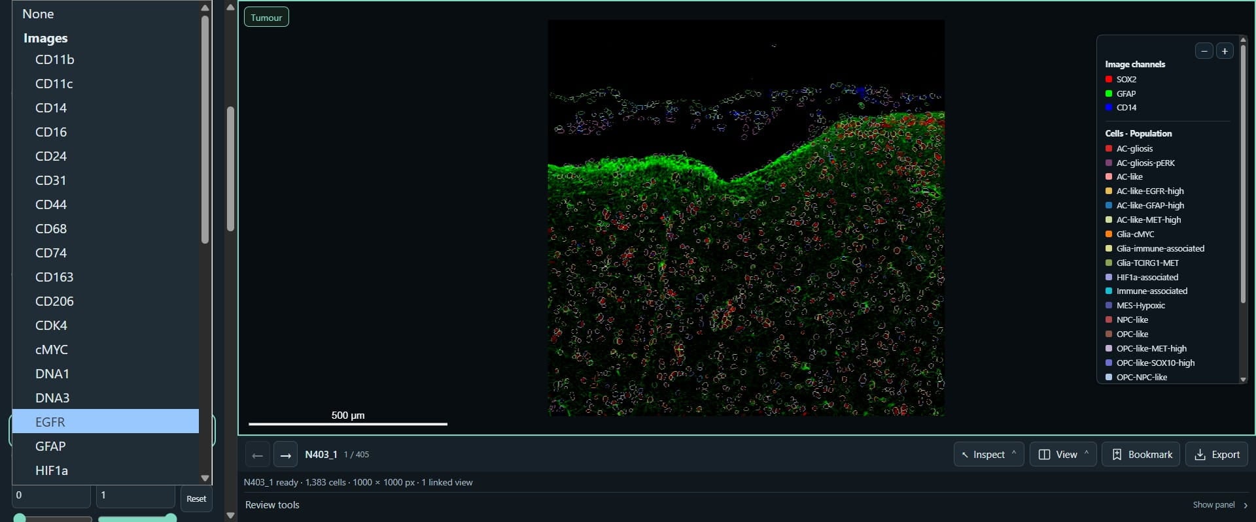This screenshot has height=522, width=1256.
Task: Click the legend panel scroll down arrow
Action: 1243,379
